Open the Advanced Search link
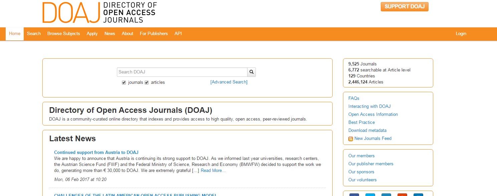The width and height of the screenshot is (497, 196). pos(229,82)
